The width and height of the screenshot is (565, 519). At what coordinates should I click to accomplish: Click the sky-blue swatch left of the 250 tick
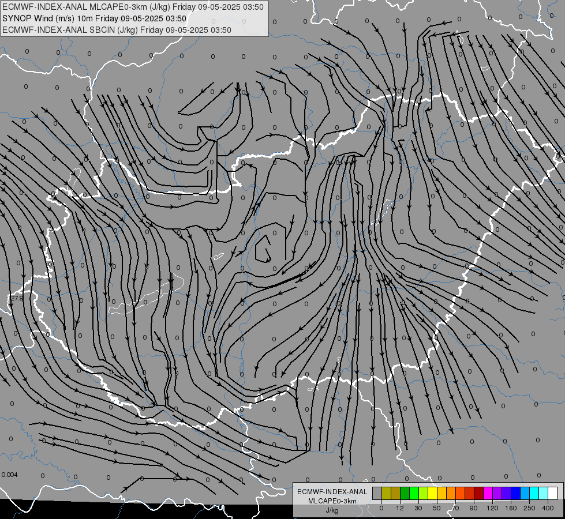525,493
